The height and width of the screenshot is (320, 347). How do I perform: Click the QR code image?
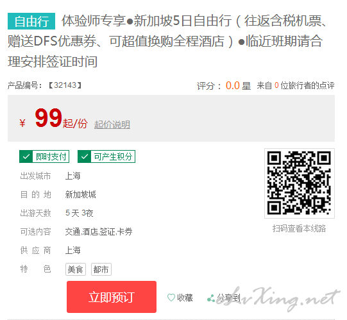(x=299, y=183)
